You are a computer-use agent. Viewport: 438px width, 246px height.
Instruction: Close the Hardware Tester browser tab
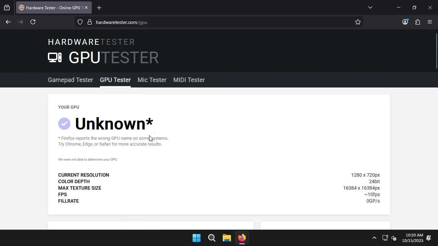[x=86, y=8]
